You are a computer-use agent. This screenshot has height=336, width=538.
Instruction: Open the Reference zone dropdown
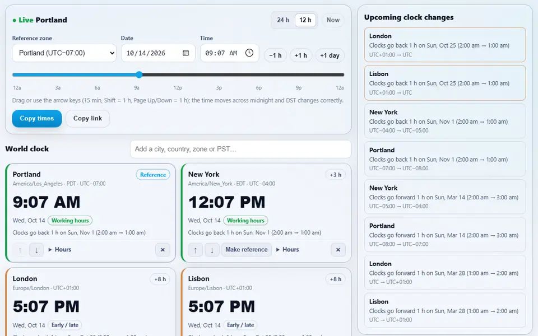(x=64, y=53)
